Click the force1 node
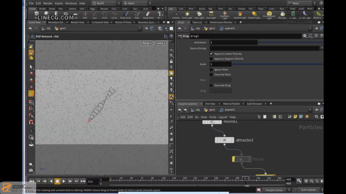This screenshot has width=346, height=194. 242,159
